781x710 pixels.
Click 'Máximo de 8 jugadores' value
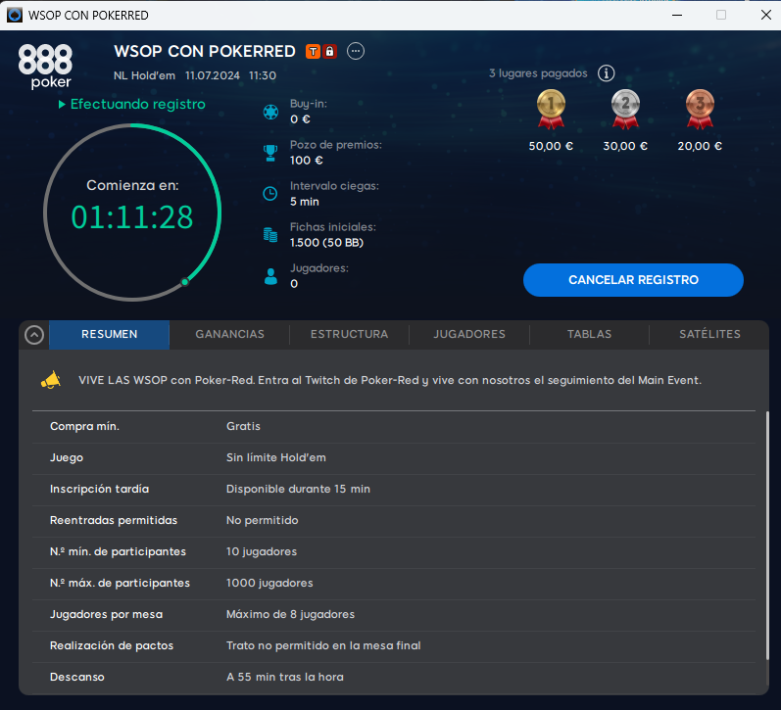click(290, 614)
